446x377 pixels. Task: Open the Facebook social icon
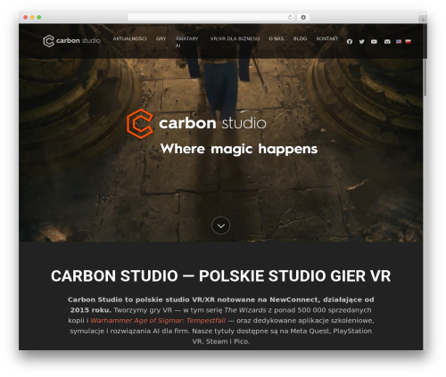(x=350, y=42)
